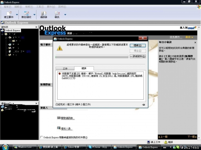Click the red error bullet icon in list

pyautogui.click(x=59, y=74)
